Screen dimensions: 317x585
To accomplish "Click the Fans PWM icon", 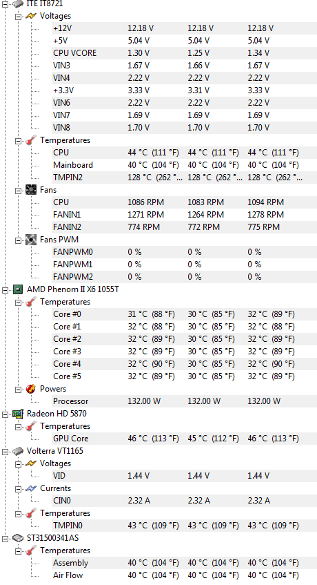I will point(31,240).
